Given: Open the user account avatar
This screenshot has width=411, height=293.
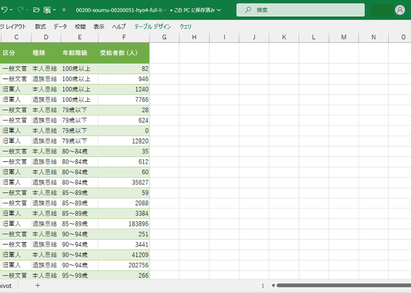Looking at the screenshot, I should pos(400,10).
